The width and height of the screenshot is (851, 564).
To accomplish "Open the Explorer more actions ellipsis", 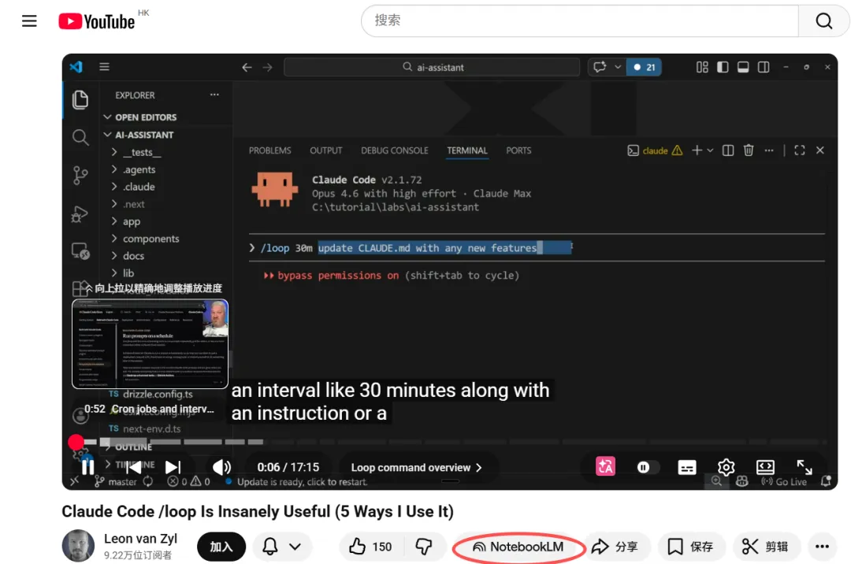I will [214, 95].
